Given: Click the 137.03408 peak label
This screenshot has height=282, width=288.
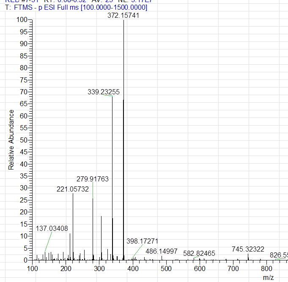Looking at the screenshot, I should point(52,228).
